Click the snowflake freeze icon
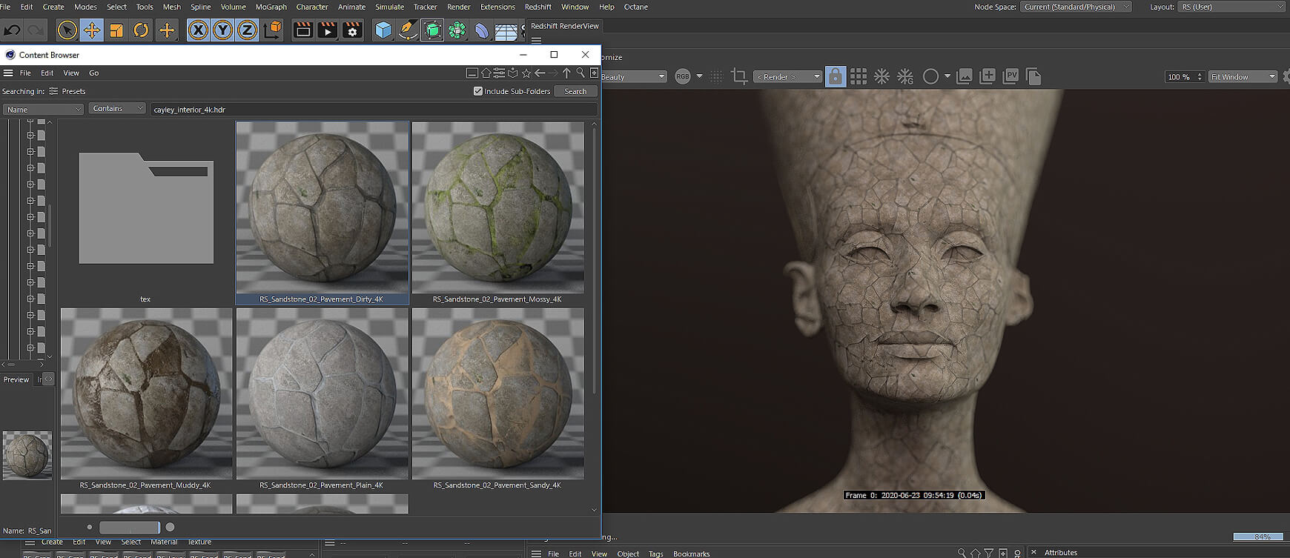 (881, 76)
